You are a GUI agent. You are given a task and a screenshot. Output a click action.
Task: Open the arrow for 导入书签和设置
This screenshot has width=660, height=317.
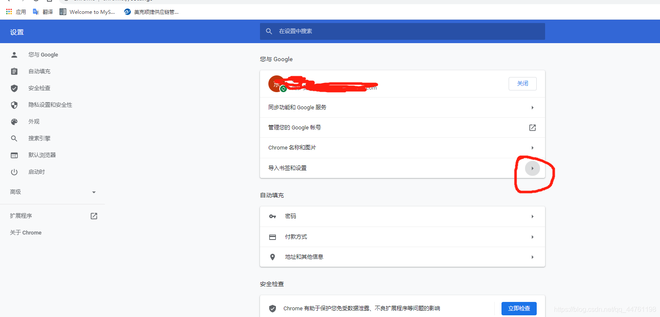pyautogui.click(x=533, y=168)
